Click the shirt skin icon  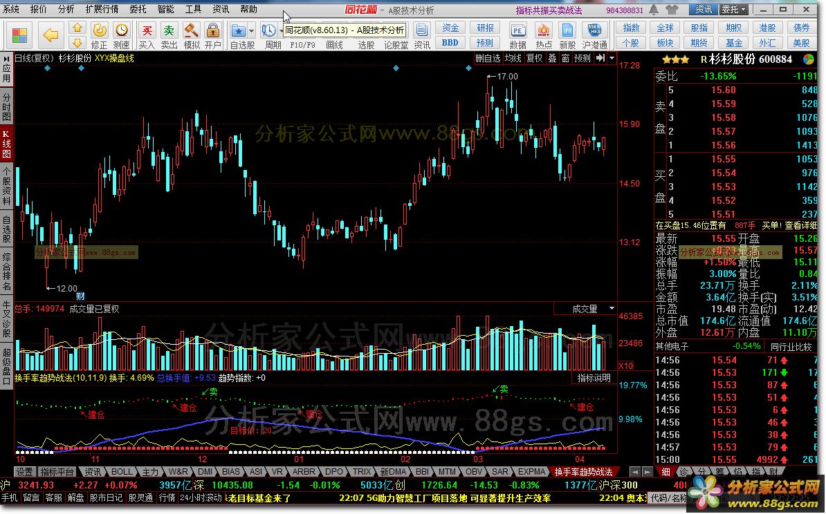point(672,10)
